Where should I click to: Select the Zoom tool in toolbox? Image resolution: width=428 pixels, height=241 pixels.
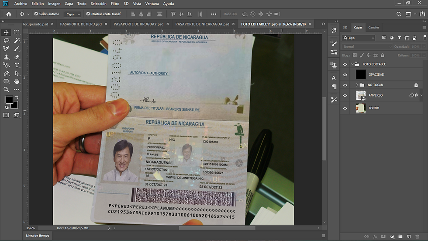click(6, 89)
